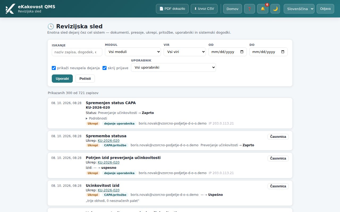The height and width of the screenshot is (212, 340).
Task: Open Časovnica for Potrjen izid preverjanja entry
Action: pos(278,158)
